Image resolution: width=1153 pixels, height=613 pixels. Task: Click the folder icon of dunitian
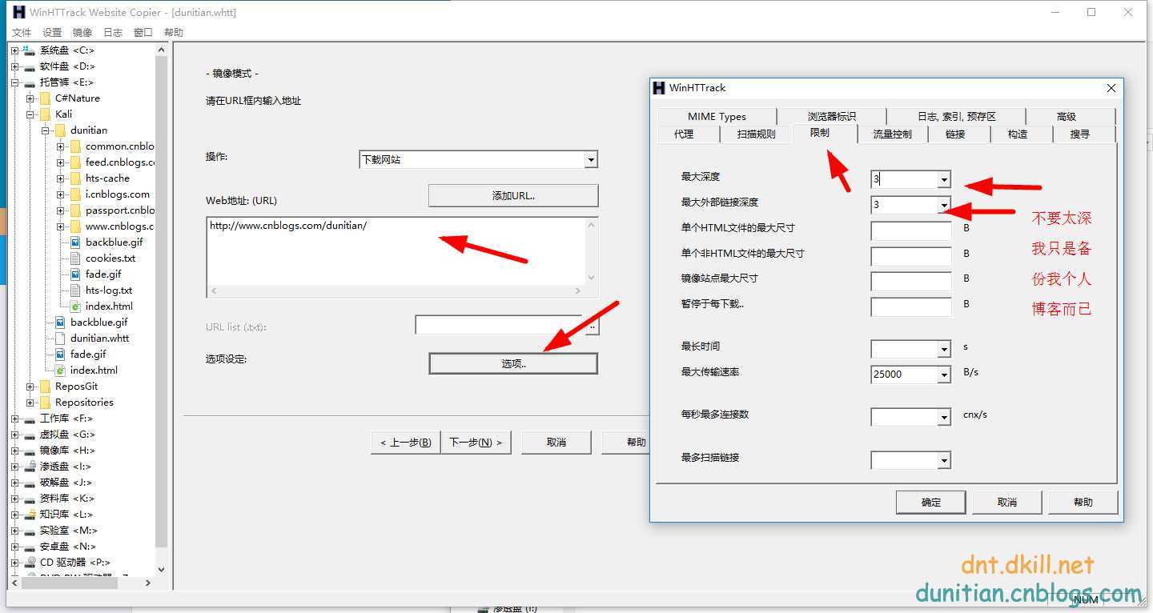(x=60, y=130)
